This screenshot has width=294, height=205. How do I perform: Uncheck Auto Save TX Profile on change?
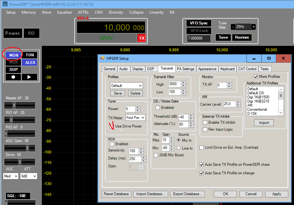(x=202, y=173)
